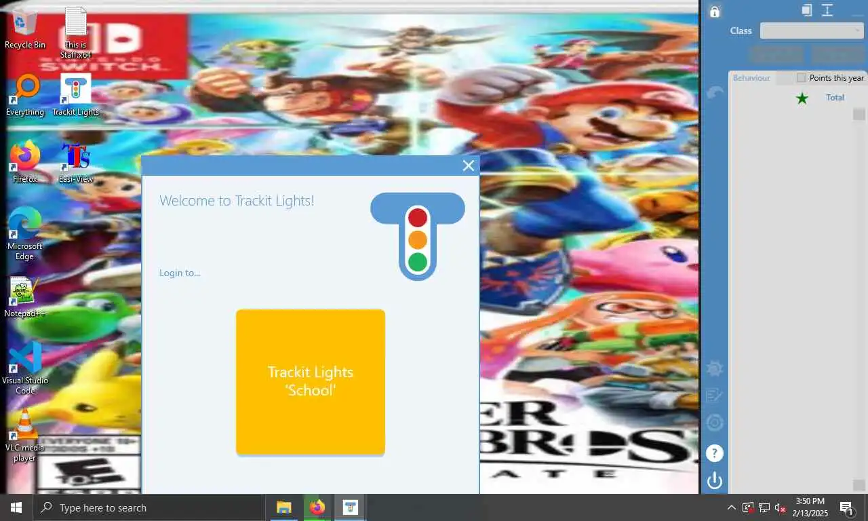The width and height of the screenshot is (868, 521).
Task: Show hidden system tray icons
Action: click(731, 507)
